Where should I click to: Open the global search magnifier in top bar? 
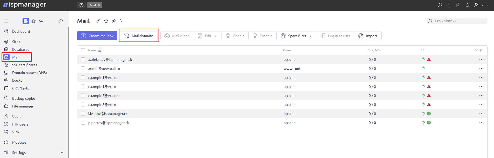[x=440, y=5]
